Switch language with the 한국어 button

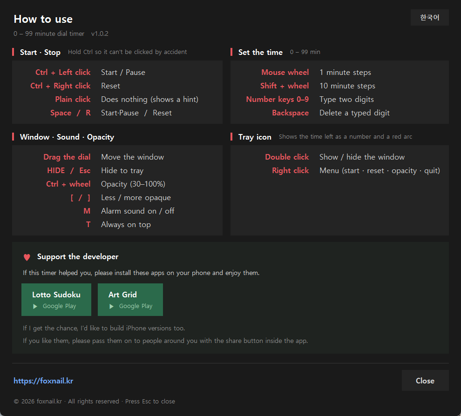pyautogui.click(x=429, y=17)
